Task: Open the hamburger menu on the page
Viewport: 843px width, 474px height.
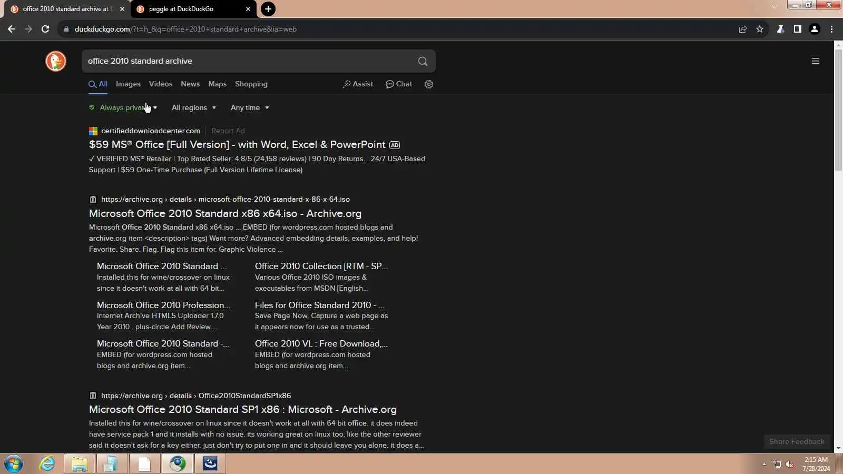Action: (816, 61)
